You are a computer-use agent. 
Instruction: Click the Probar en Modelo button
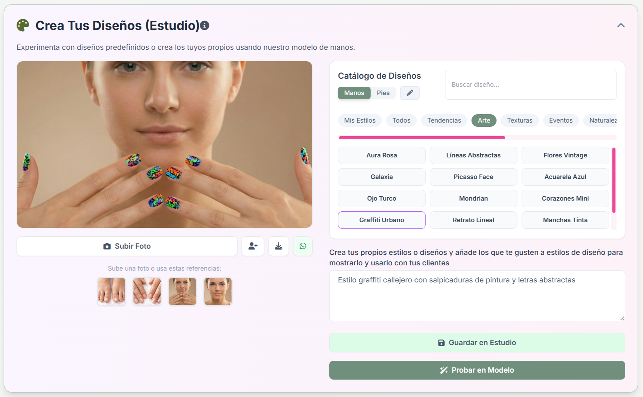[477, 370]
